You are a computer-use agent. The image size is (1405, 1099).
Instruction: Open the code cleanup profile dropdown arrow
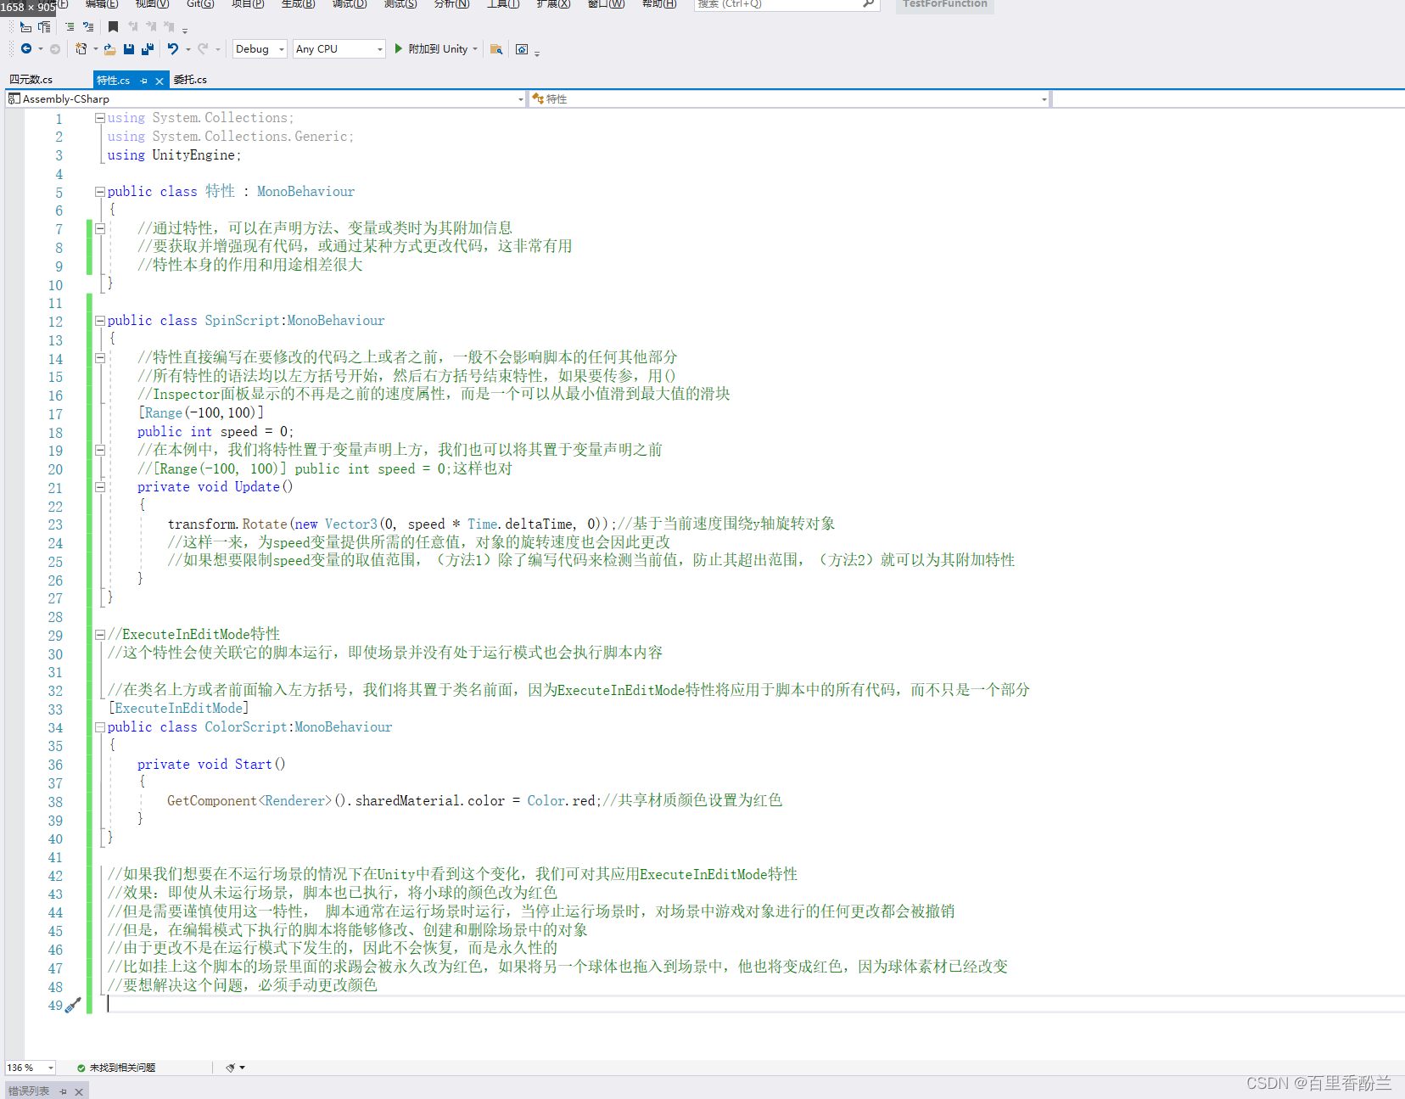[243, 1068]
